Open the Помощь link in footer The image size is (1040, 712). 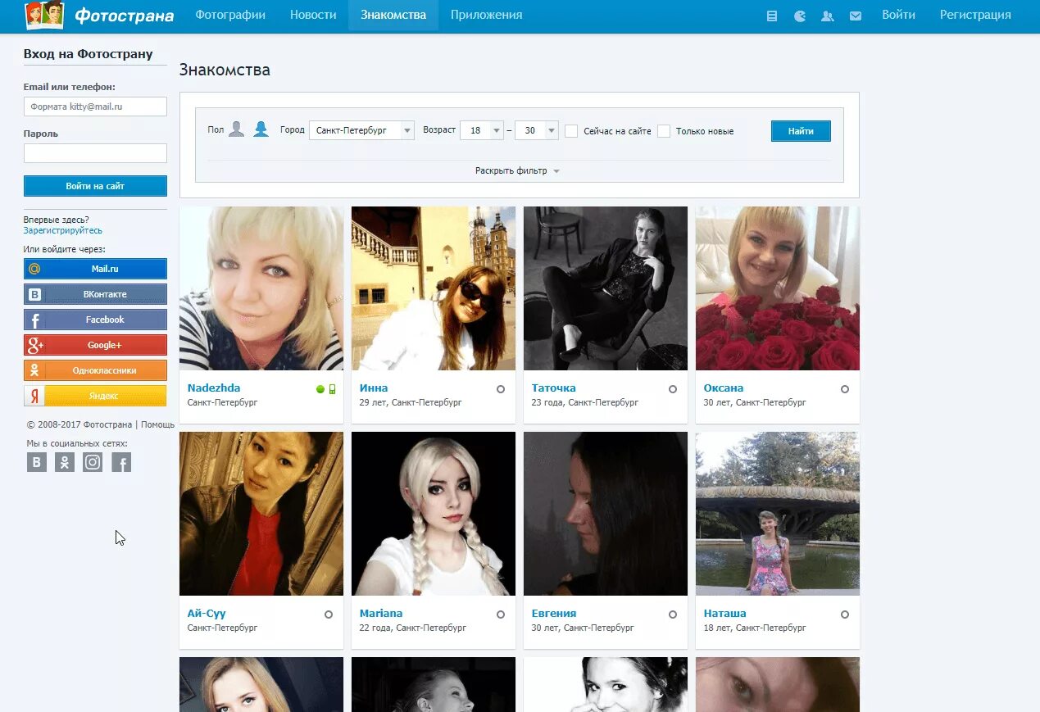point(157,424)
